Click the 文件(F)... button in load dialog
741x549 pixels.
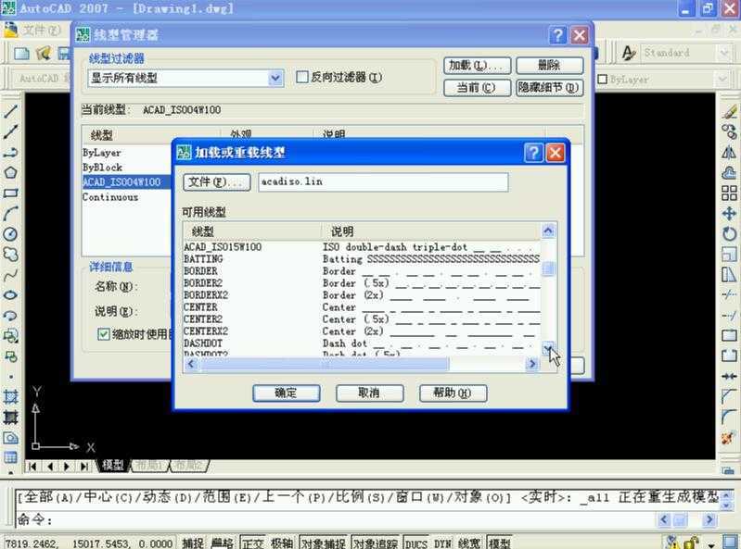tap(216, 182)
